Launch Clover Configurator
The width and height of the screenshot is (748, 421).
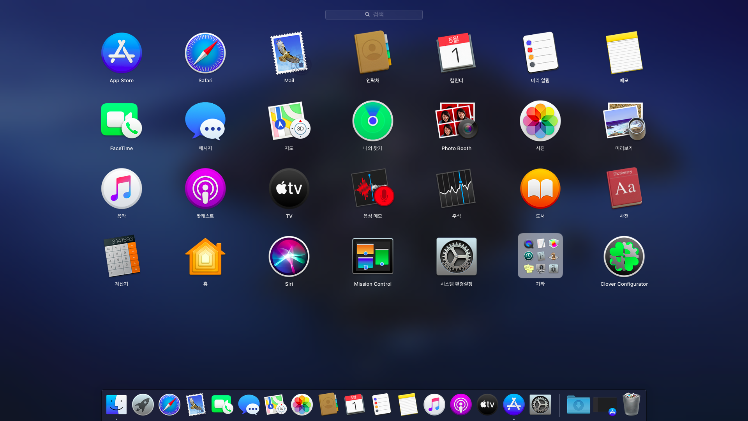624,256
